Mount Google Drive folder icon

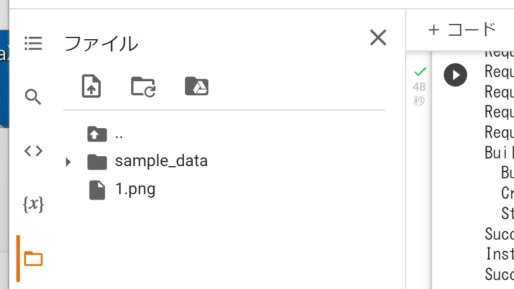[x=197, y=86]
